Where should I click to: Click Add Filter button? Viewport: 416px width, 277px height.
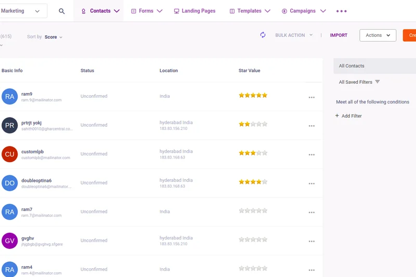coord(348,116)
